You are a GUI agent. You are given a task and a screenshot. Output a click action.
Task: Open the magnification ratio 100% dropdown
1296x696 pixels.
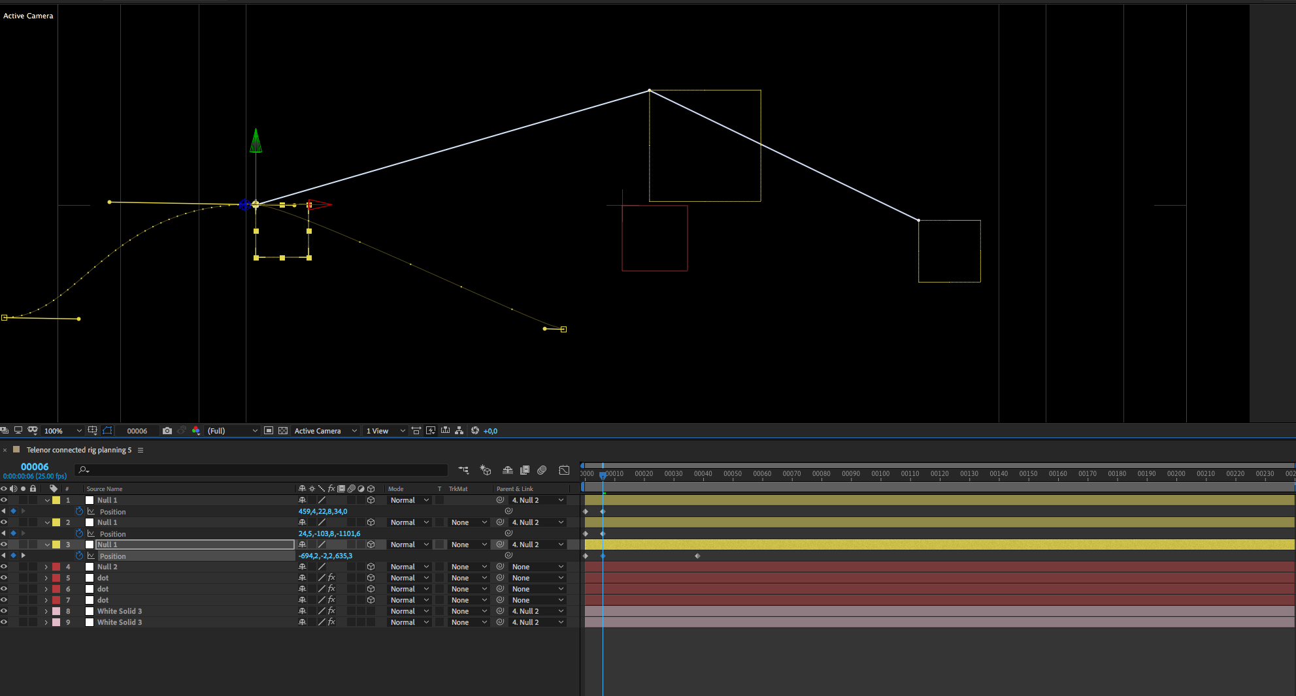coord(63,431)
